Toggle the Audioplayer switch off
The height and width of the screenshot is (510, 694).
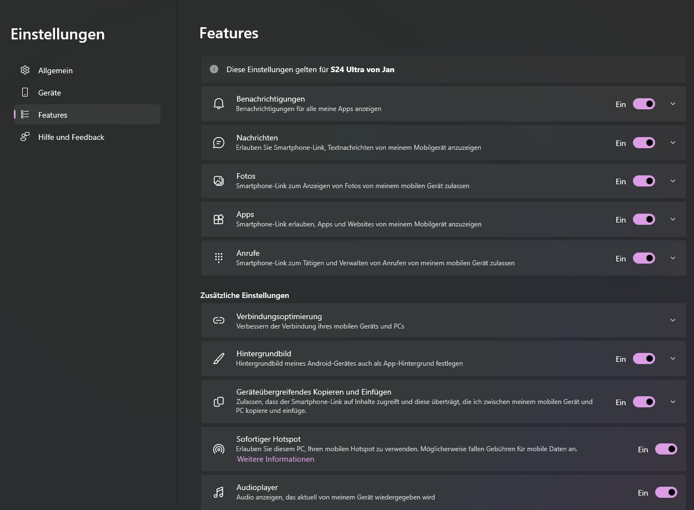pyautogui.click(x=666, y=492)
